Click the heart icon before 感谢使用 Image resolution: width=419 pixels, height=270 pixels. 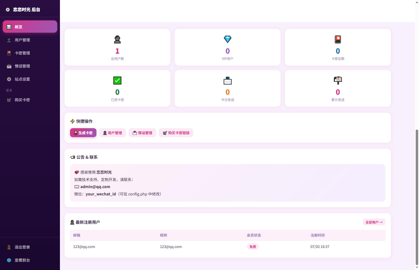pyautogui.click(x=77, y=172)
